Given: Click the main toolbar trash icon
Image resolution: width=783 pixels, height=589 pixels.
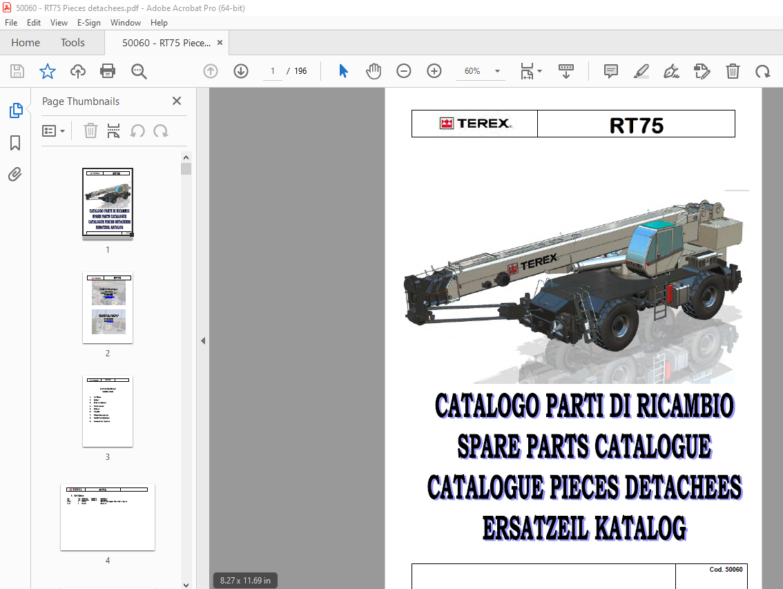Looking at the screenshot, I should coord(733,71).
